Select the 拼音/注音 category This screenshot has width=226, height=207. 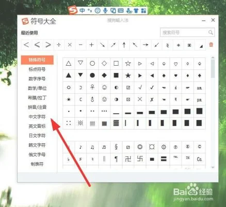click(37, 107)
